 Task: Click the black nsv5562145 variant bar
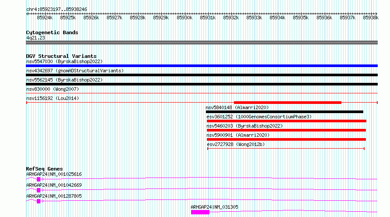click(202, 84)
